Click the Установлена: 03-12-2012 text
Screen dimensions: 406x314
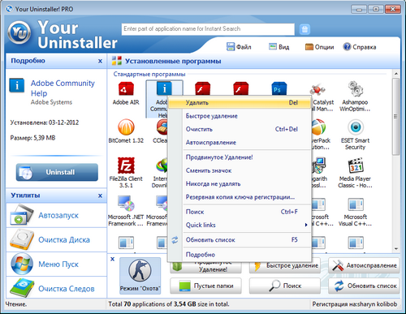point(45,123)
